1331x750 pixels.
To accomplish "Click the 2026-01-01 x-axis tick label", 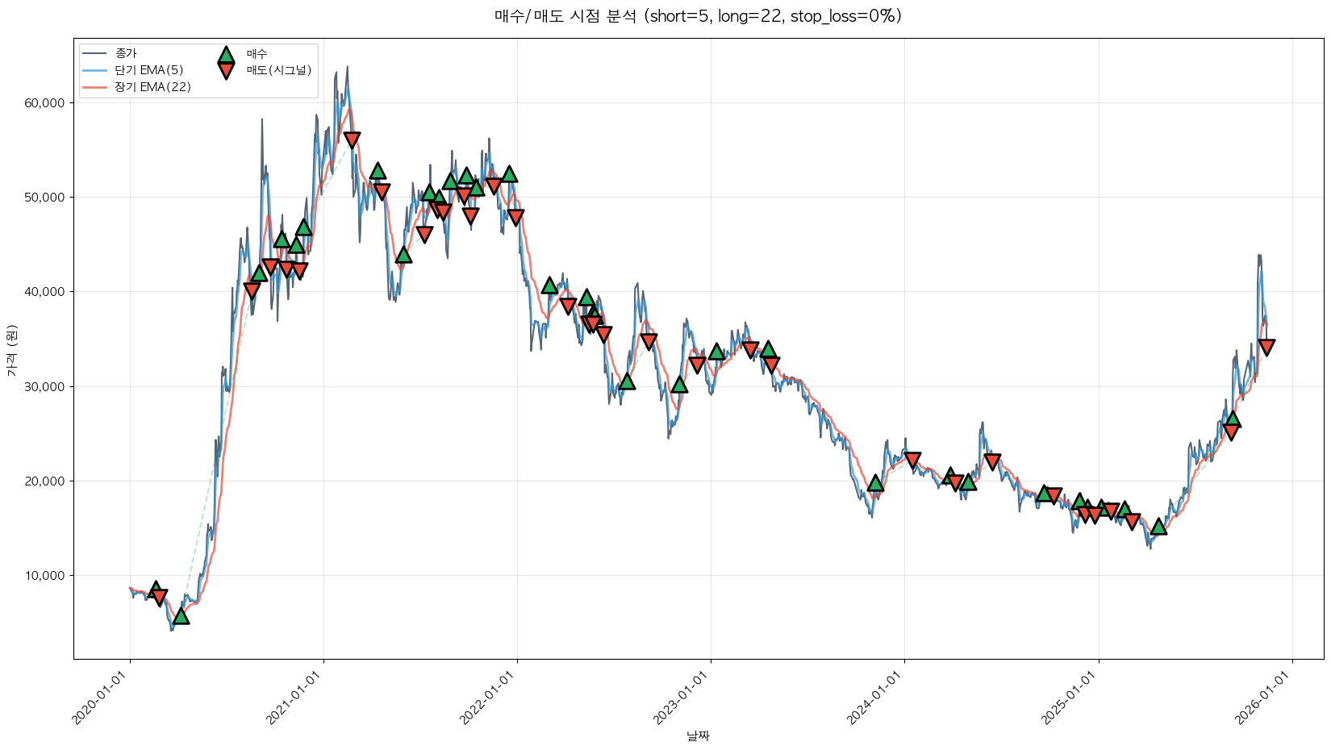I will click(x=1263, y=698).
